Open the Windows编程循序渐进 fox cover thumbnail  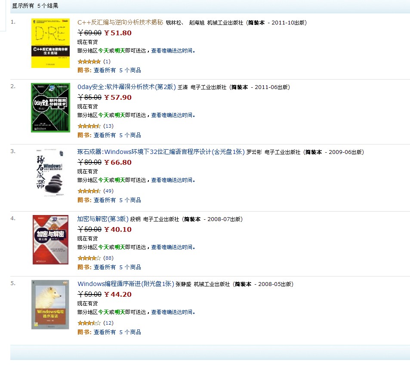[x=50, y=304]
